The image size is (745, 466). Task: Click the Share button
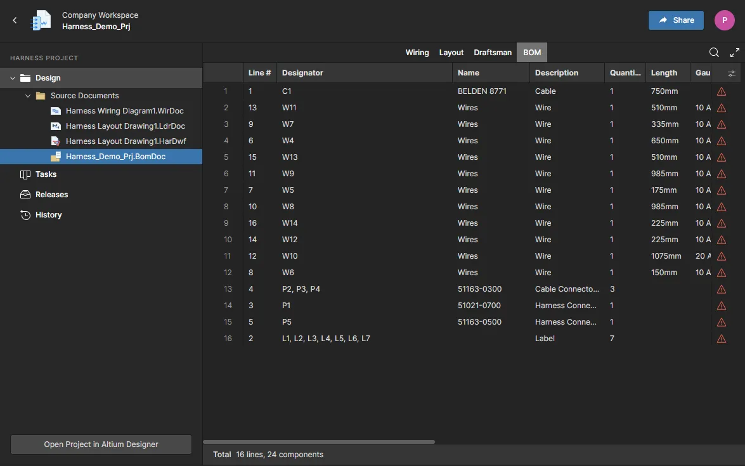(x=676, y=20)
